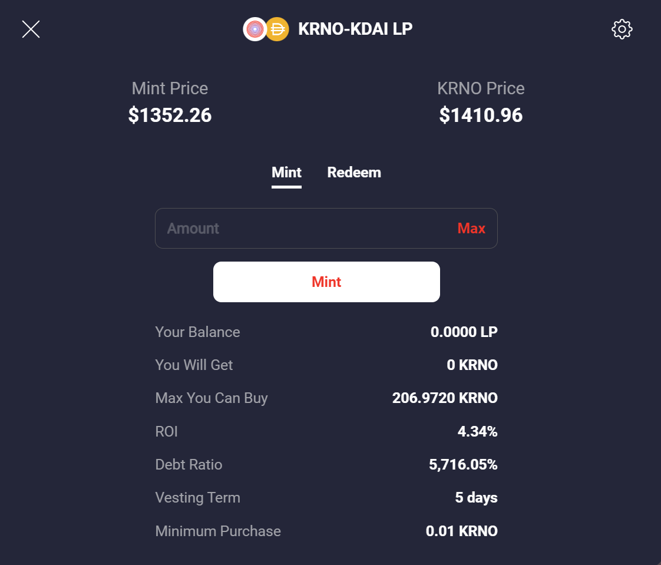The width and height of the screenshot is (661, 565).
Task: Click the Debt Ratio 5,716.05% value
Action: pyautogui.click(x=463, y=464)
